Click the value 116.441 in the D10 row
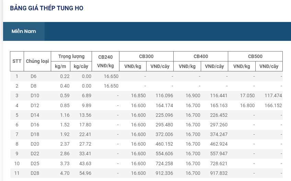291x181 pixels. tap(219, 96)
